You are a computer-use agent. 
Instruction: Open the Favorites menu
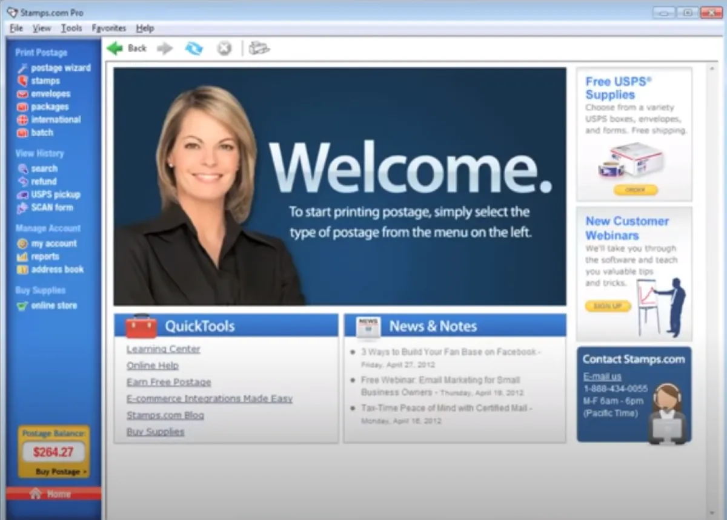coord(109,28)
